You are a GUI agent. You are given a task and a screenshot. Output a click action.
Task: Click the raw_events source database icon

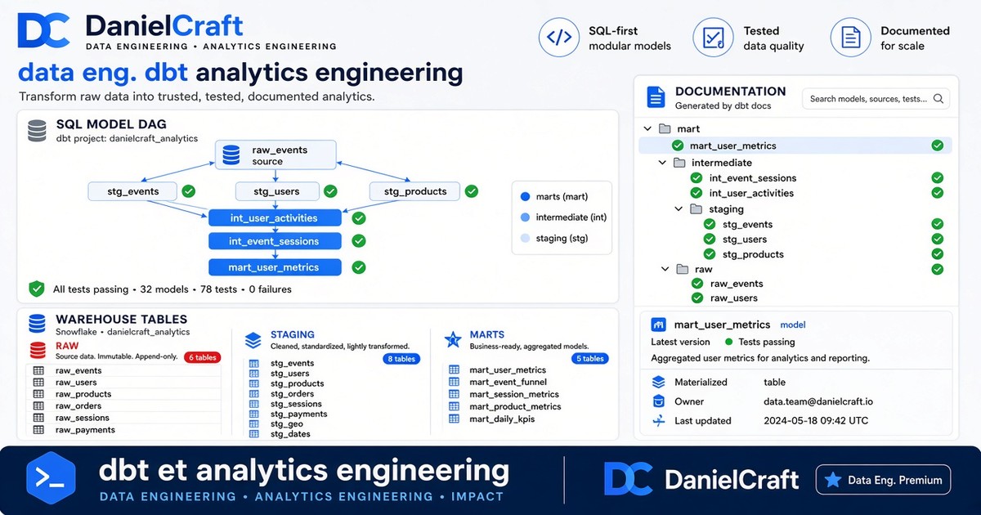pyautogui.click(x=232, y=154)
